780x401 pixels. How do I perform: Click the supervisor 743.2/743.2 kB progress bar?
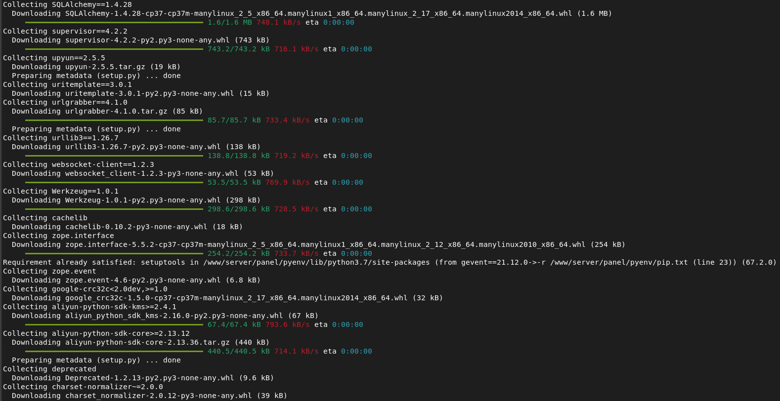[x=114, y=49]
